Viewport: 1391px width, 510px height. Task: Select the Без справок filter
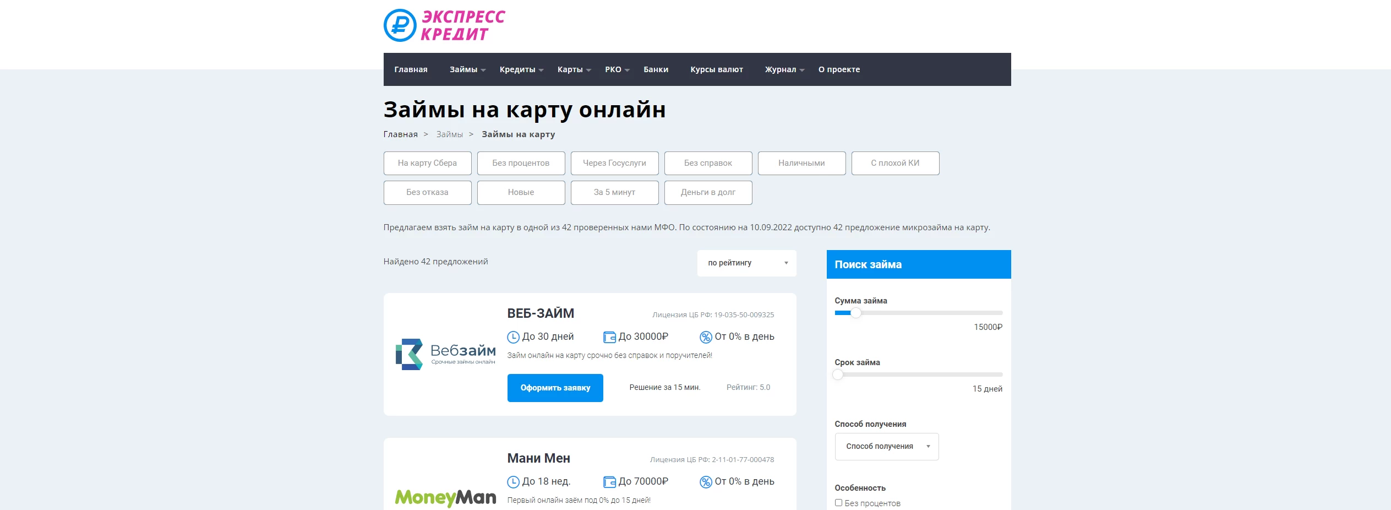[x=708, y=163]
